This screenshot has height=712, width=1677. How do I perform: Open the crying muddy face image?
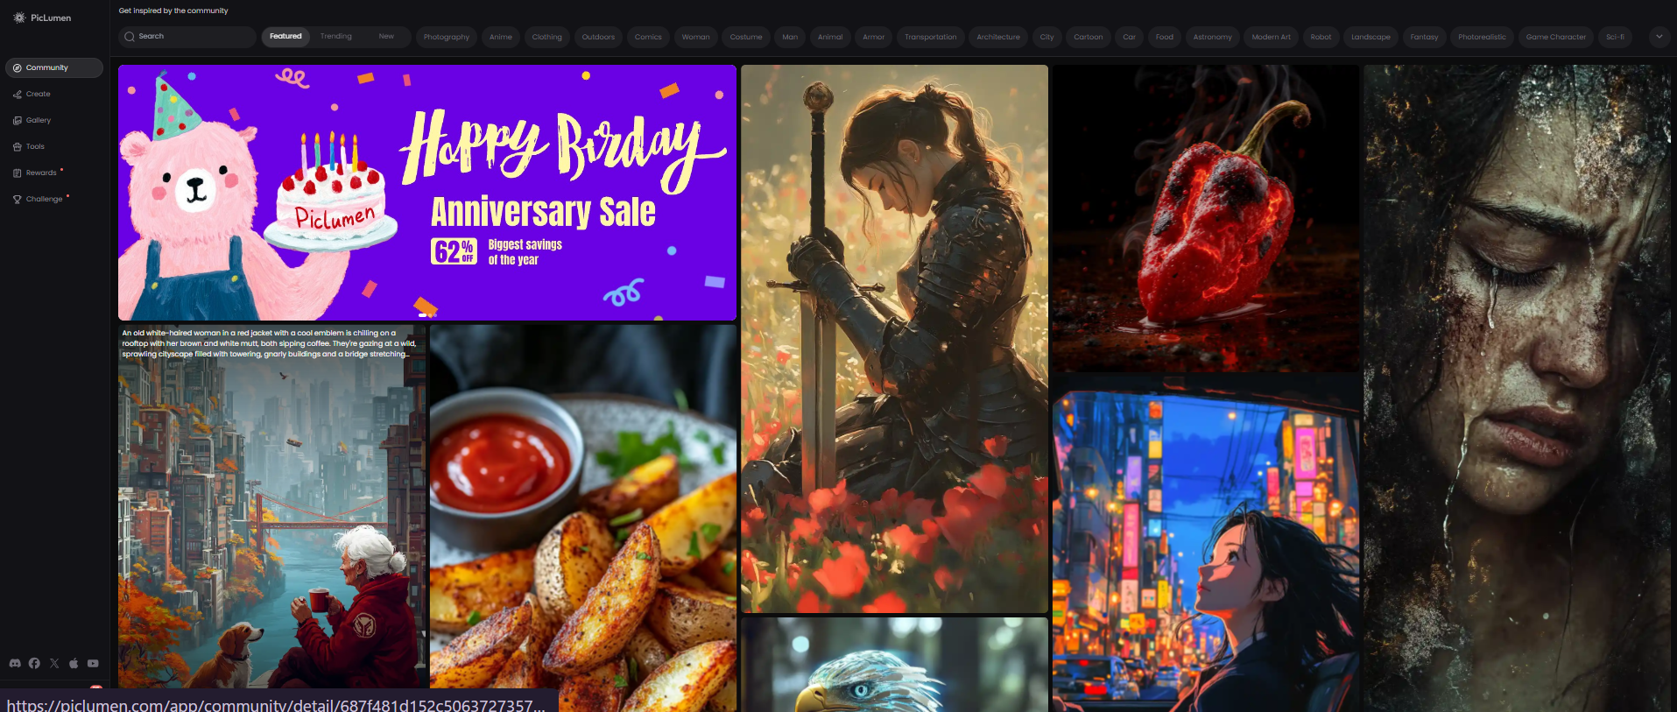[x=1517, y=388]
